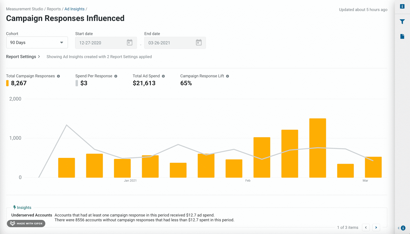Image resolution: width=410 pixels, height=234 pixels.
Task: Show info for Total Campaign Responses
Action: click(x=58, y=76)
